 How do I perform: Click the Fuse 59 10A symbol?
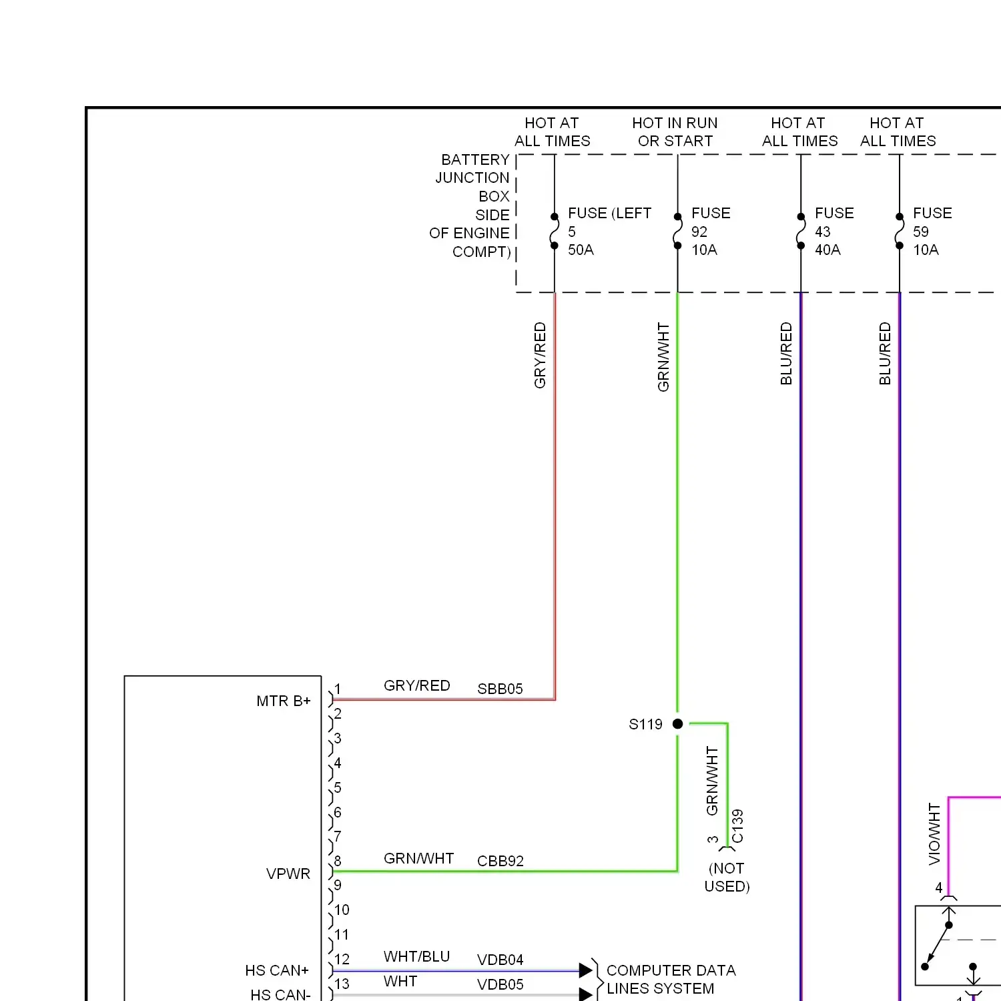tap(900, 231)
